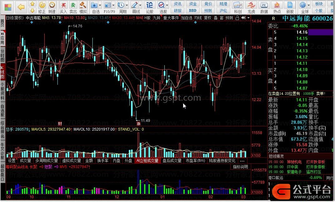Open the 设置 indicator settings
336x202 pixels.
click(12, 161)
